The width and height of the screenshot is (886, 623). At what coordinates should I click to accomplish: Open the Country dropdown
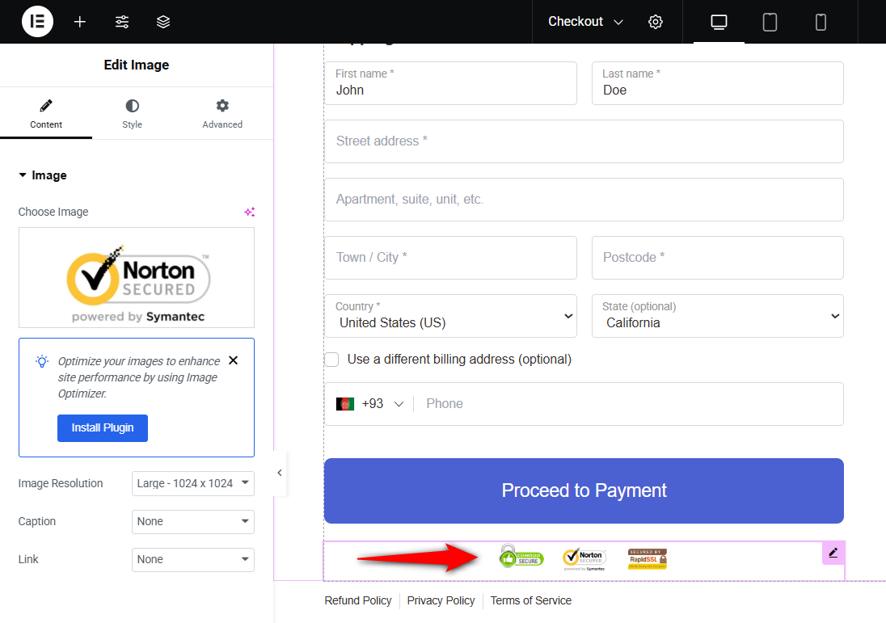pyautogui.click(x=450, y=316)
